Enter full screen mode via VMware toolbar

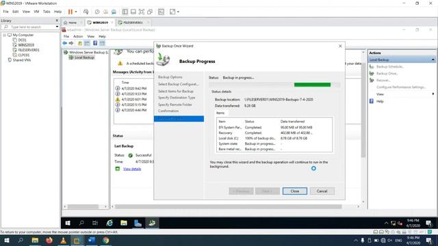coord(142,12)
